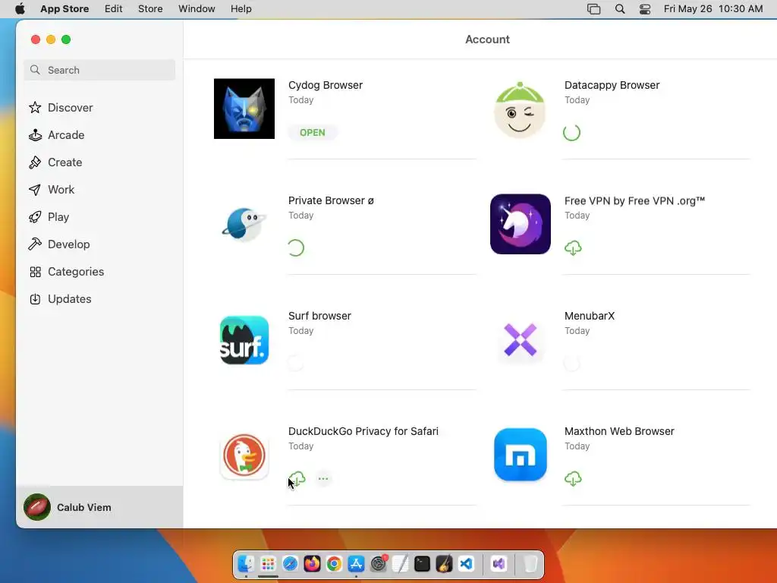The image size is (777, 583).
Task: Redownload DuckDuckGo Privacy for Safari
Action: pyautogui.click(x=297, y=479)
